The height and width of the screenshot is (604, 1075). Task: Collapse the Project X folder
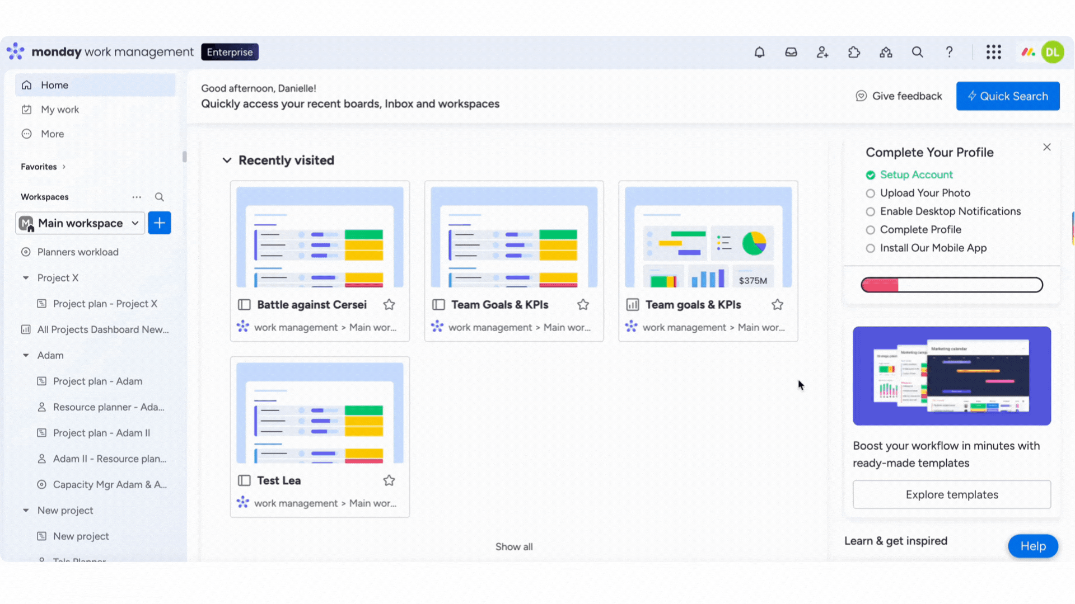tap(26, 278)
